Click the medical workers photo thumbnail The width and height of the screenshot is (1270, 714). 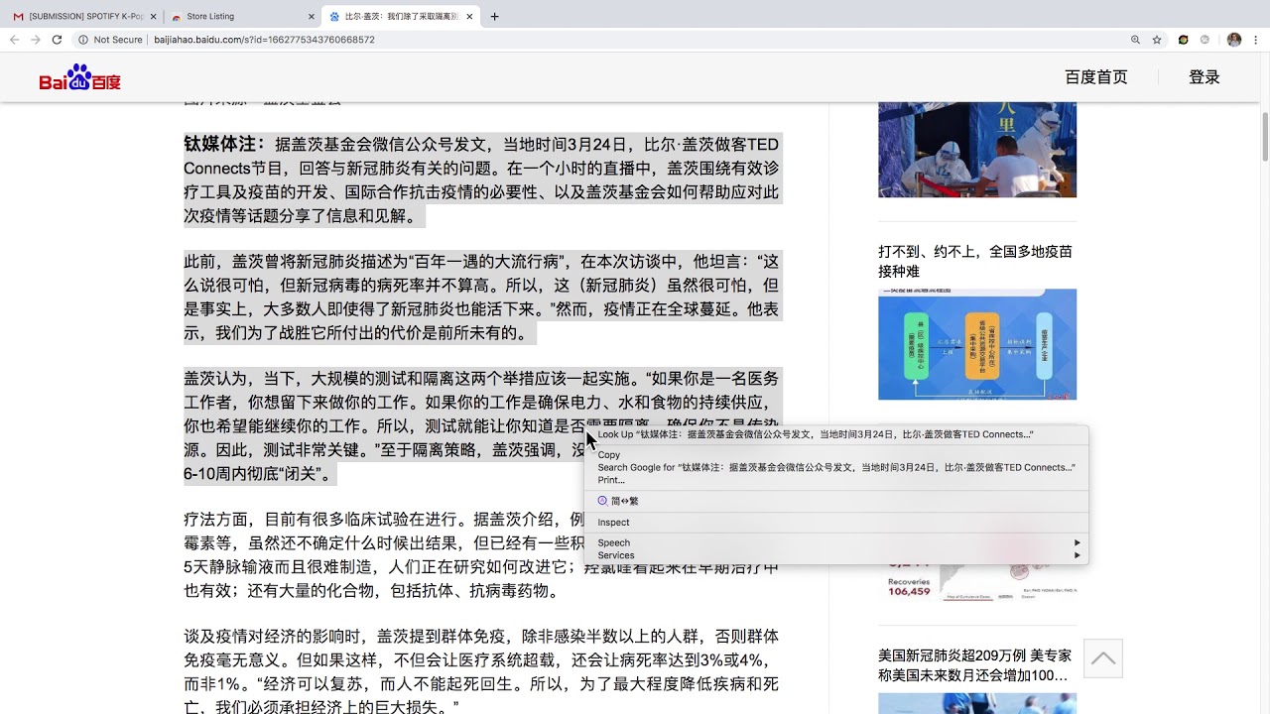[x=977, y=149]
